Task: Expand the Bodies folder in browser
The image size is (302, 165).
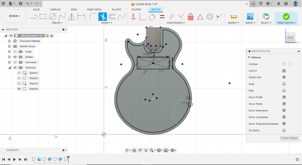Action: click(10, 57)
